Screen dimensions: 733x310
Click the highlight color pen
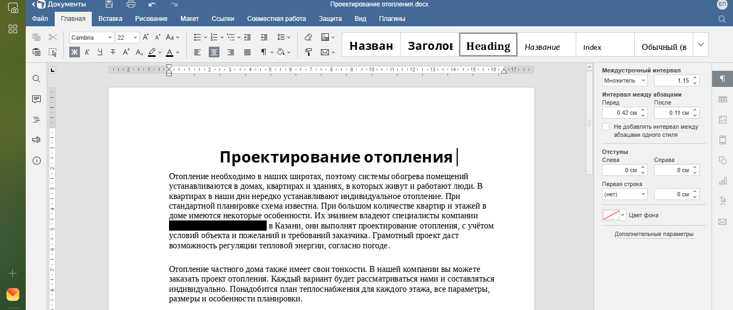[x=152, y=52]
